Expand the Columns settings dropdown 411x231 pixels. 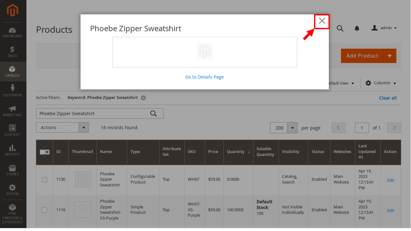(381, 83)
